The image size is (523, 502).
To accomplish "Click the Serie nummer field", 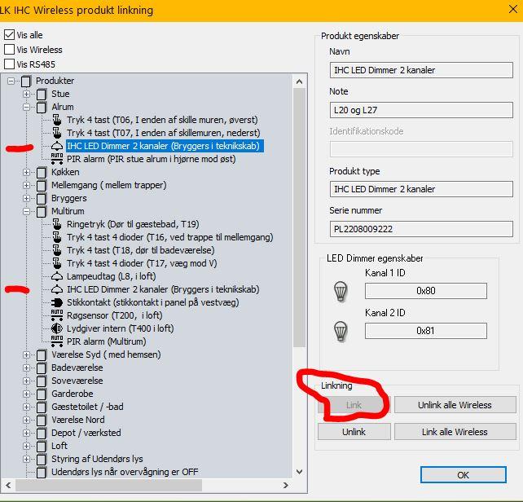I will 421,229.
